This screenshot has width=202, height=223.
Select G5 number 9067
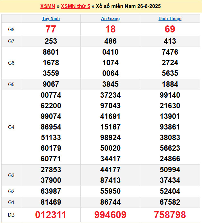click(51, 84)
